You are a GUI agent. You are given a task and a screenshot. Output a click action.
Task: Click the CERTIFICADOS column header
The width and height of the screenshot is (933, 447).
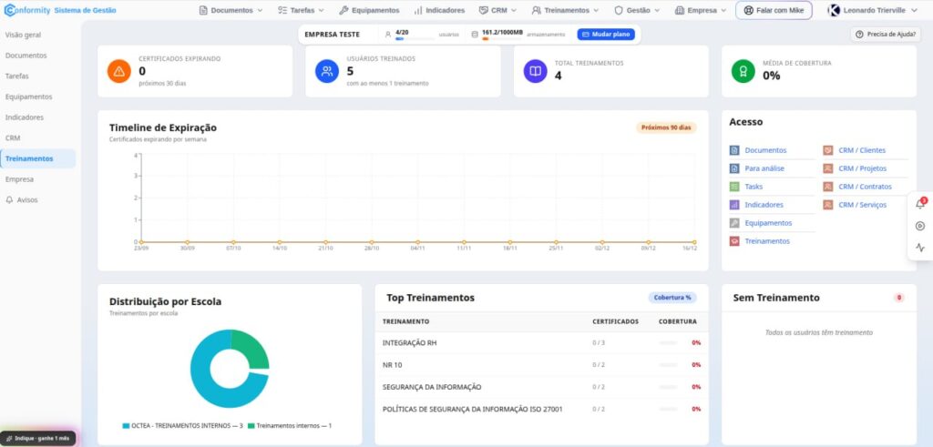pos(615,321)
